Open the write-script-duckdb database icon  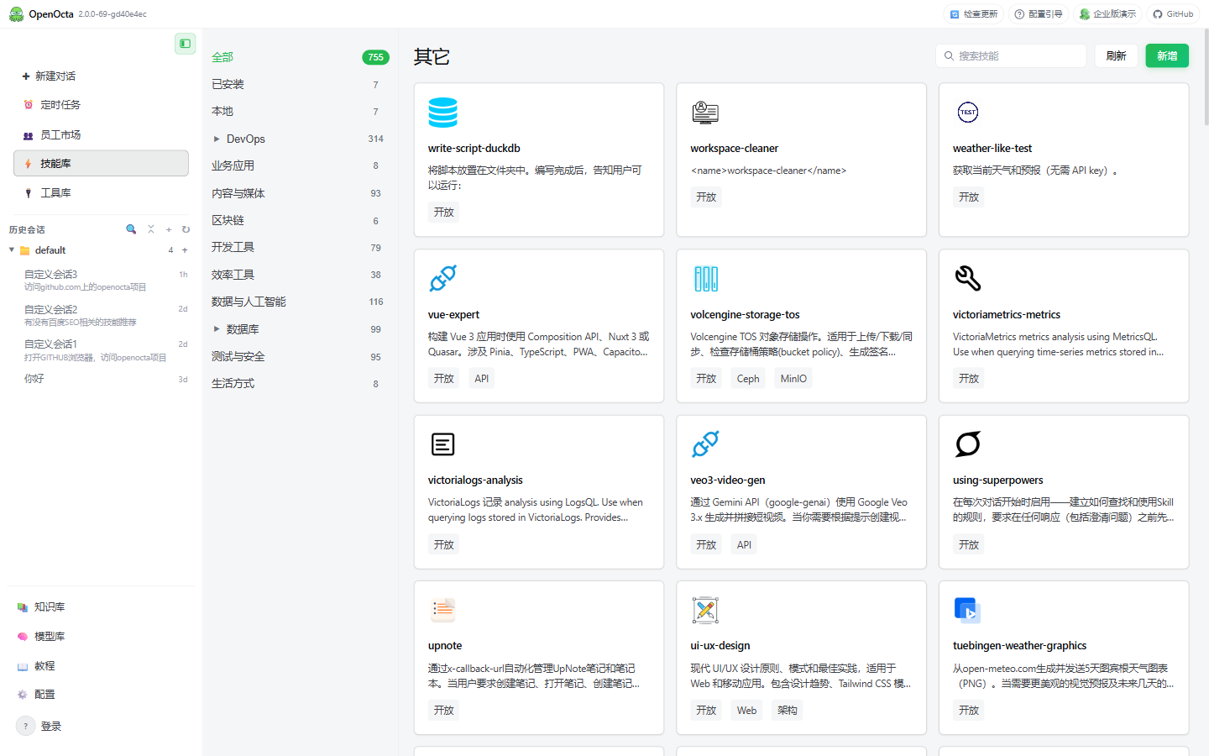click(x=442, y=113)
